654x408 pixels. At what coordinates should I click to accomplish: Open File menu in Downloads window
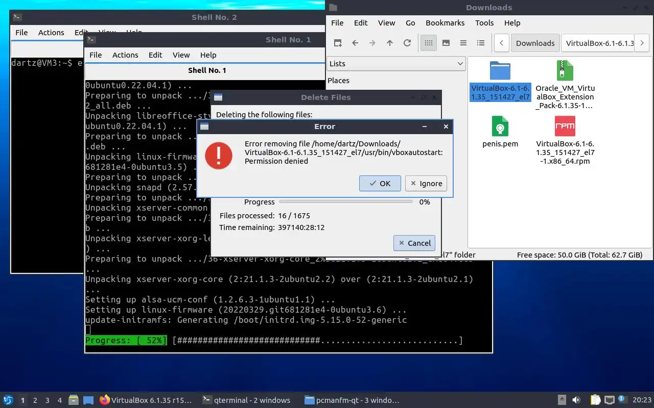click(x=337, y=23)
